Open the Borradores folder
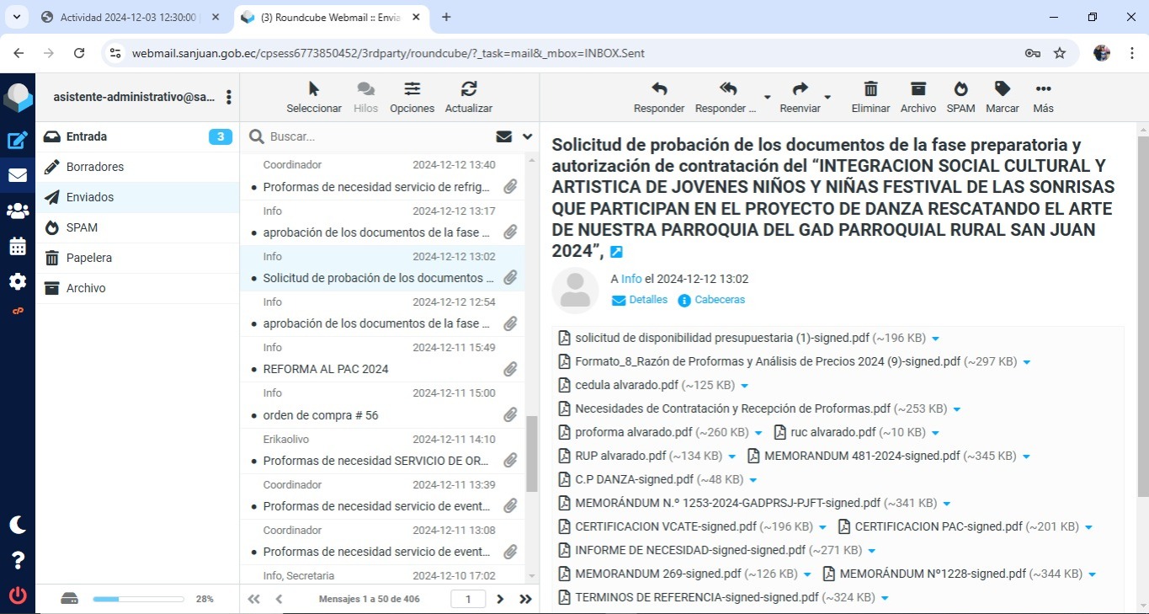Viewport: 1149px width, 614px height. pos(95,167)
